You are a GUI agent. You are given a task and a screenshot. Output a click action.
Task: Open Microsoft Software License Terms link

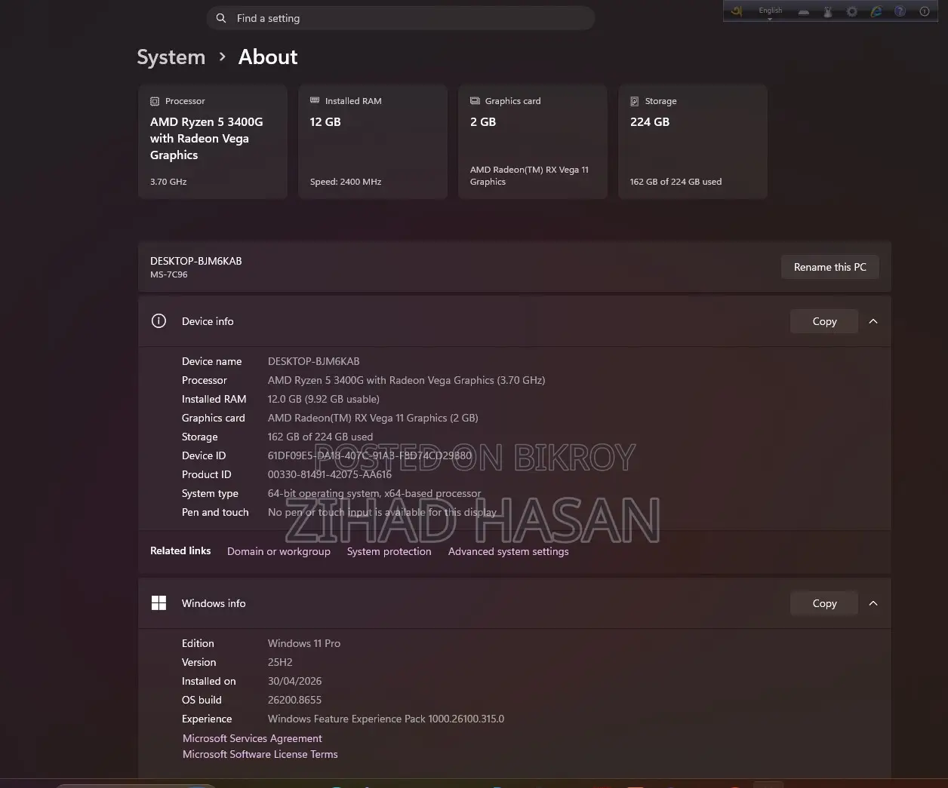click(260, 754)
